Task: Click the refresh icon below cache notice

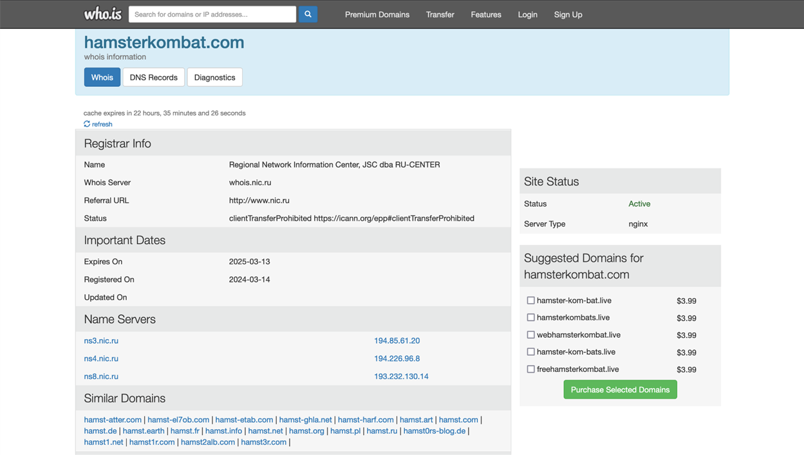Action: (x=87, y=124)
